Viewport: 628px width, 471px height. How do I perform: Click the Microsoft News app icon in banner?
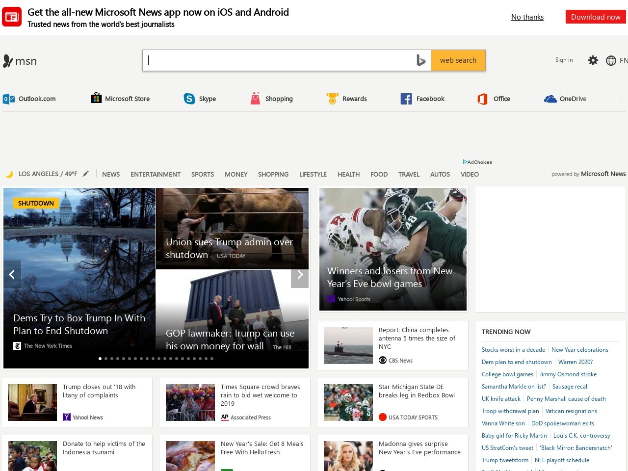point(12,17)
